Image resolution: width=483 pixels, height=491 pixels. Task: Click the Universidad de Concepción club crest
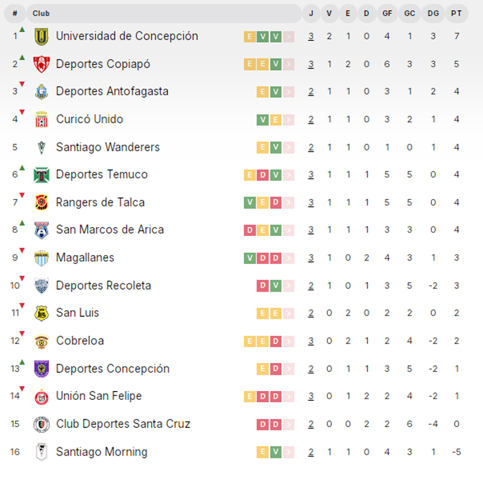click(41, 36)
